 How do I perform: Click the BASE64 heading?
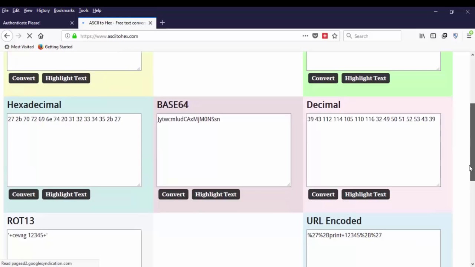pos(173,105)
